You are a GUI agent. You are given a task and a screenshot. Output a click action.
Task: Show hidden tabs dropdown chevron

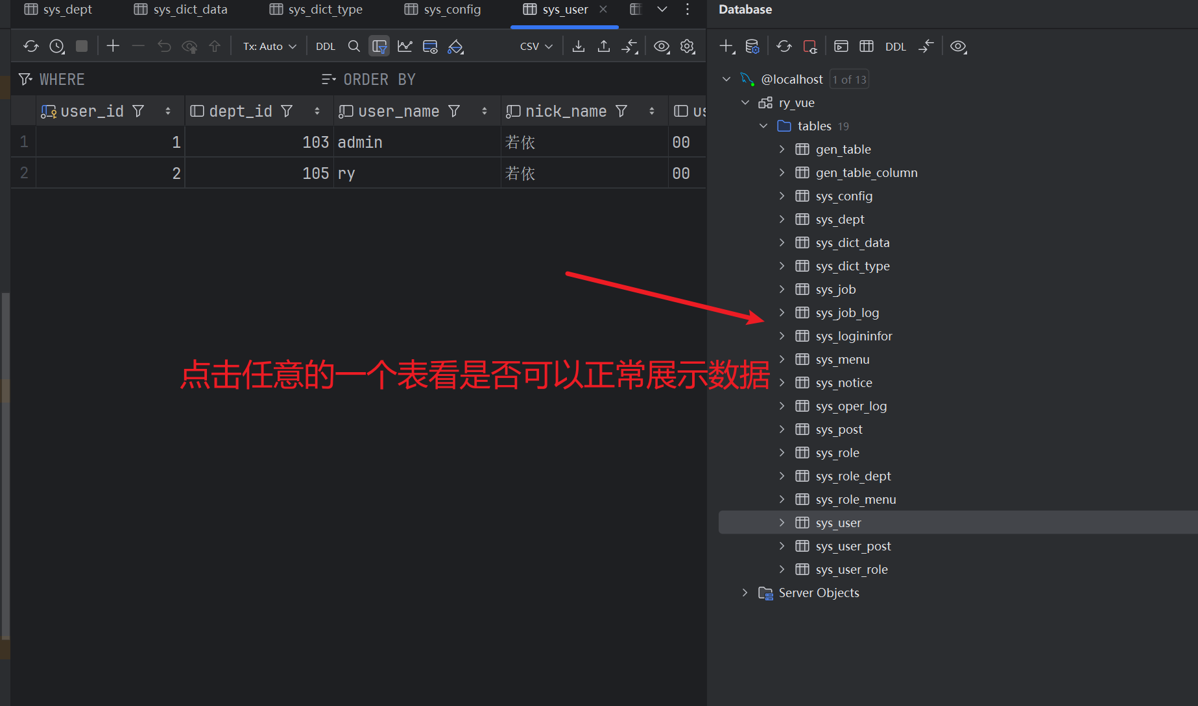pos(662,9)
